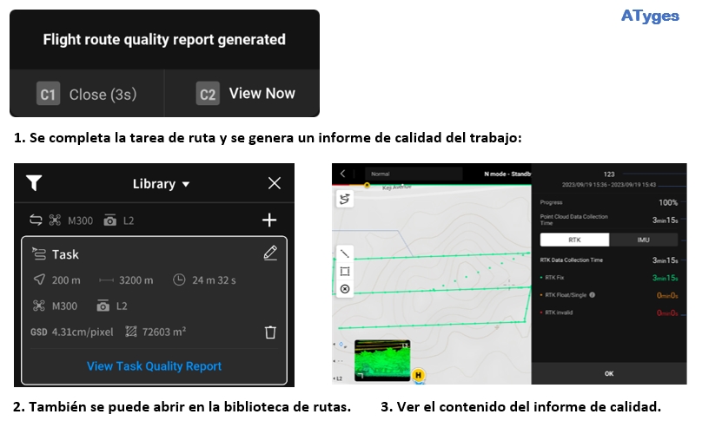Select the line drawing tool on map
Screen dimensions: 702x421
pos(345,253)
